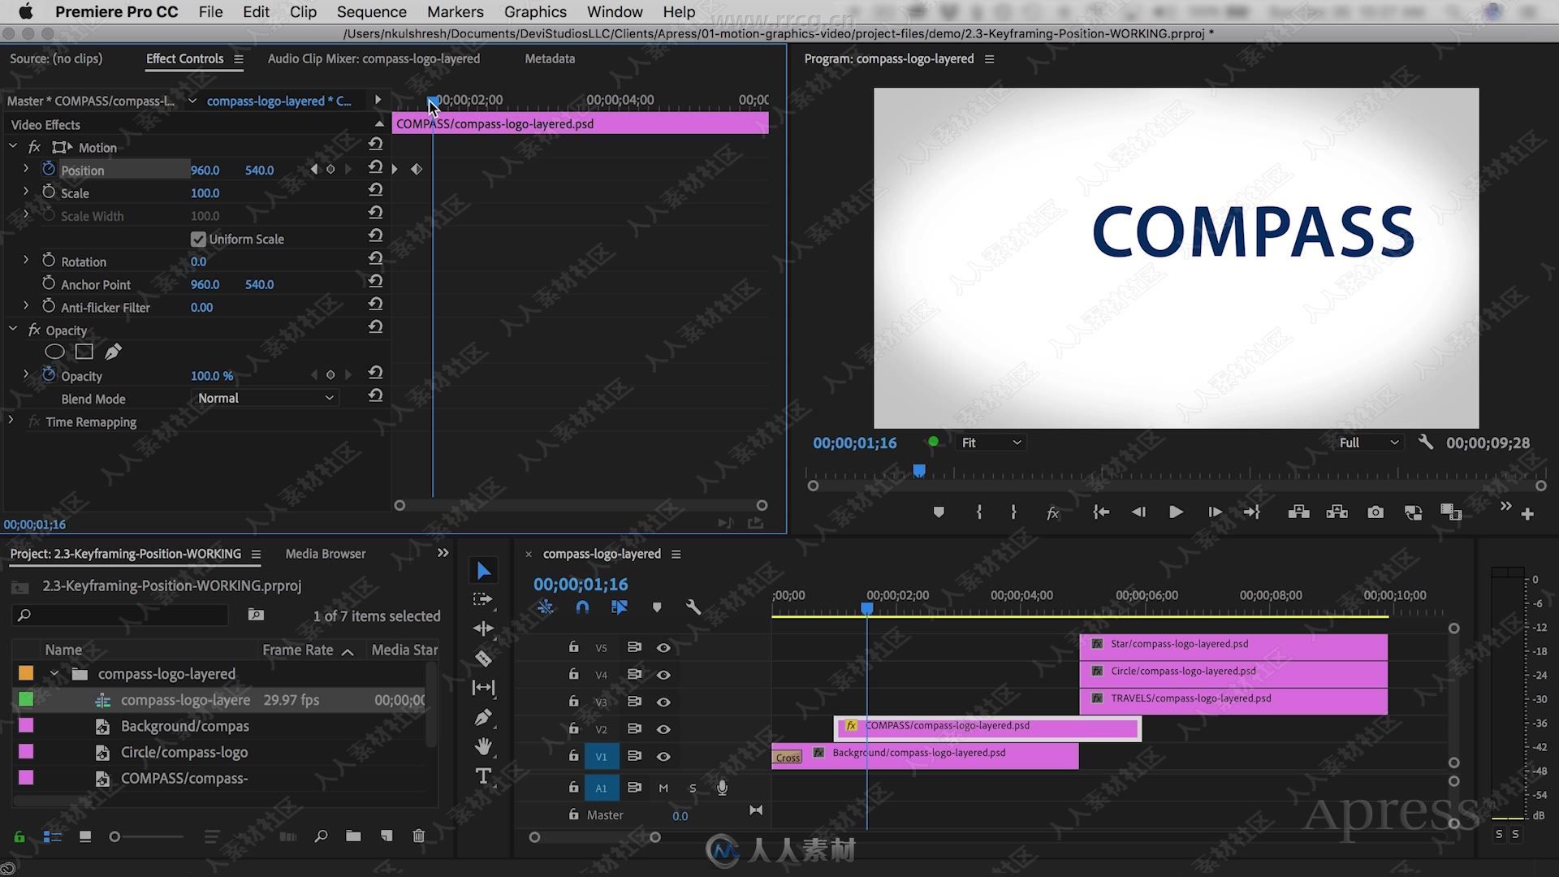The height and width of the screenshot is (877, 1559).
Task: Mark In point in the Program monitor
Action: point(979,512)
